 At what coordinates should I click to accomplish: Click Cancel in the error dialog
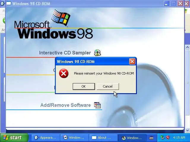coord(108,86)
